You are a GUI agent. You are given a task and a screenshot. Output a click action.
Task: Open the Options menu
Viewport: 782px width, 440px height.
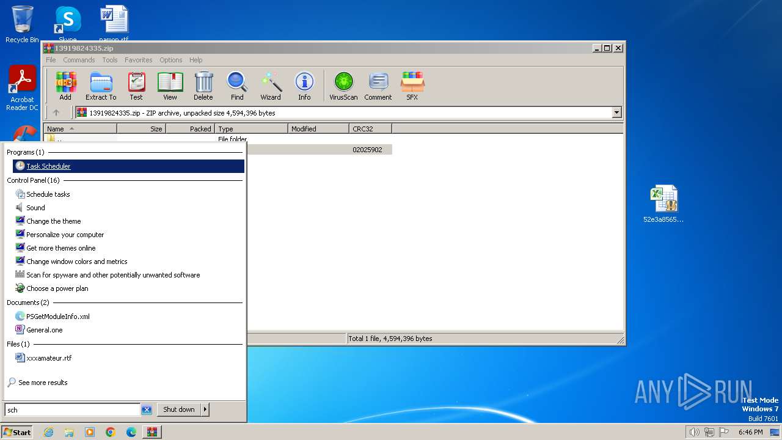coord(171,60)
